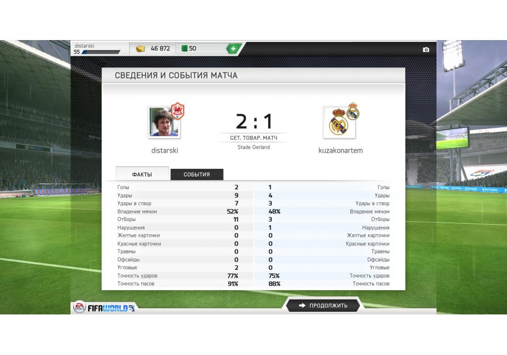Click the green FIFA points icon
507x355 pixels.
click(185, 49)
